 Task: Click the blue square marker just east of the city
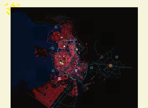pos(92,68)
